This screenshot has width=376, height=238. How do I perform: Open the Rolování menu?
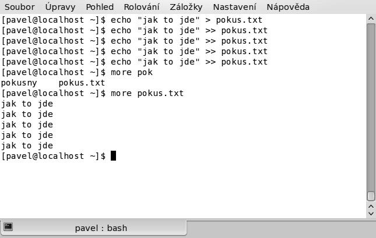[x=142, y=7]
